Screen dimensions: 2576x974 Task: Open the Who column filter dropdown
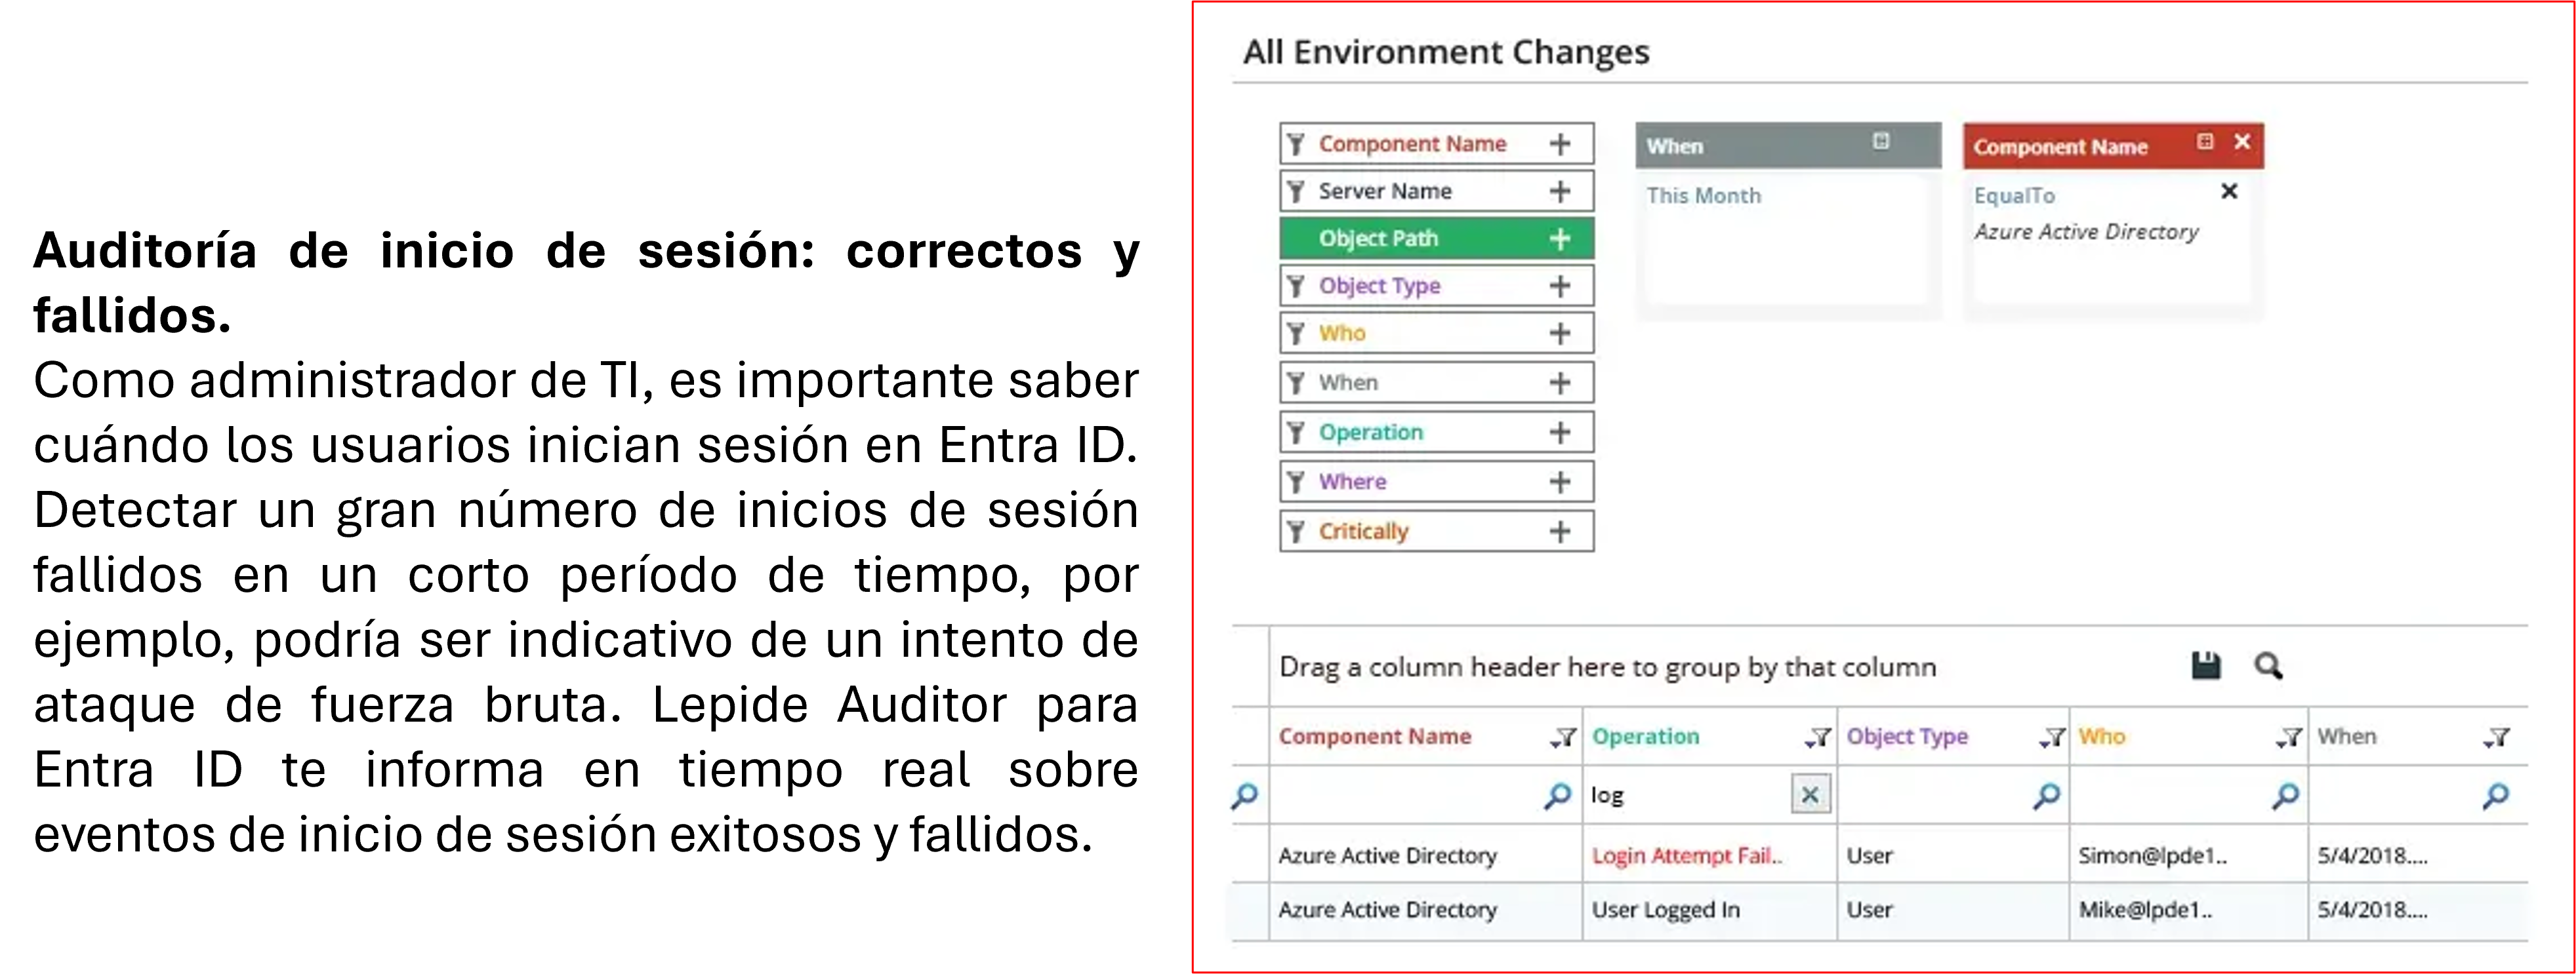2290,737
